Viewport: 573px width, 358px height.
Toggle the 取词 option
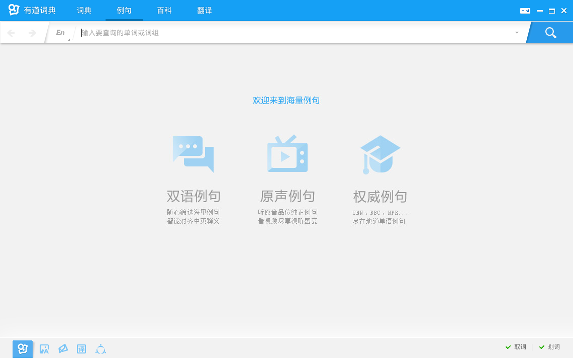click(x=516, y=347)
